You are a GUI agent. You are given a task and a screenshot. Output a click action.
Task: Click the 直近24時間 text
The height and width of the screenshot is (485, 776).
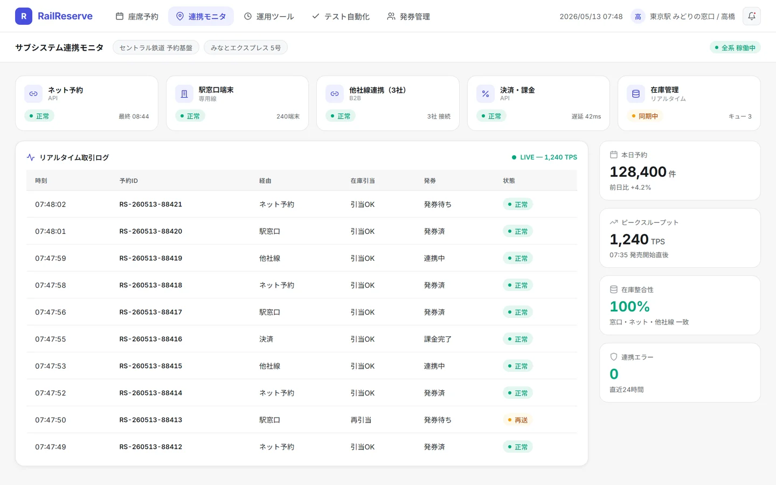[x=627, y=390]
